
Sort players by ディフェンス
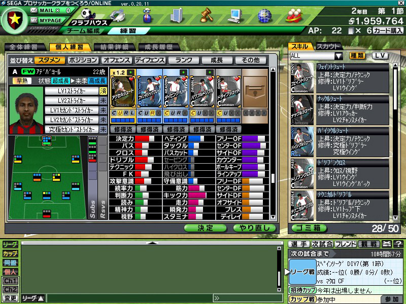(x=150, y=60)
